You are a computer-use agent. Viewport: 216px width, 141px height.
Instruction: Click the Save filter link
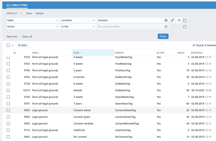[x=29, y=14]
